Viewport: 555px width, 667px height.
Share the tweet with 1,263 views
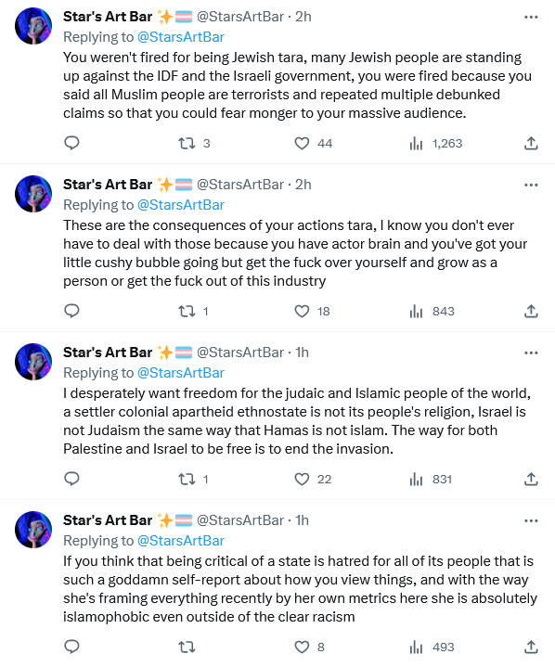coord(531,144)
